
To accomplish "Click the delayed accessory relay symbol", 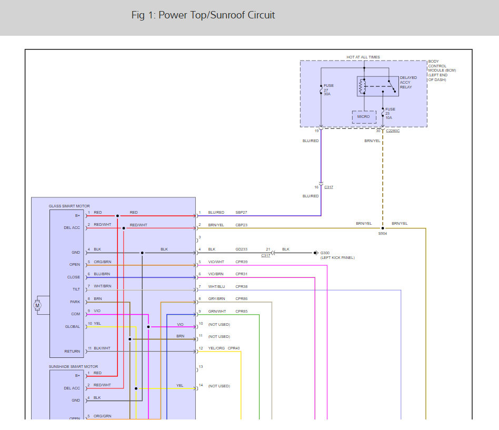I will click(x=378, y=86).
